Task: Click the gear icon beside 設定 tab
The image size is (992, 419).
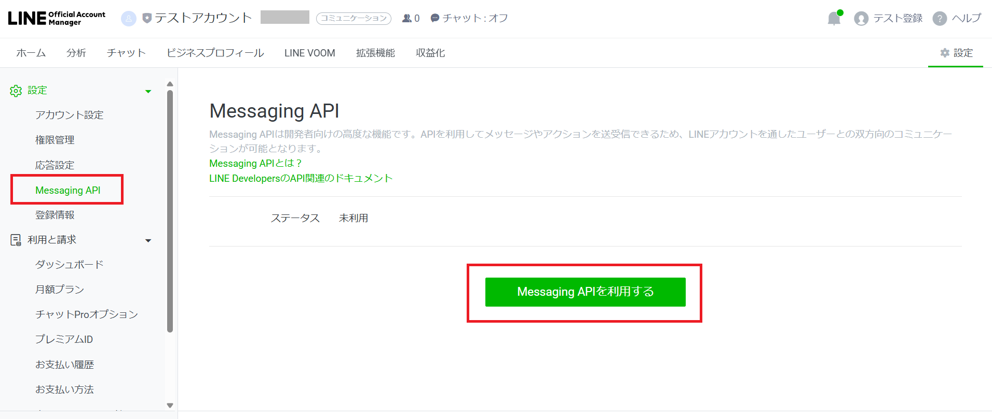Action: click(x=945, y=53)
